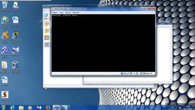This screenshot has width=195, height=110.
Task: Open the Mesin menu in debian VM window
Action: (x=55, y=13)
